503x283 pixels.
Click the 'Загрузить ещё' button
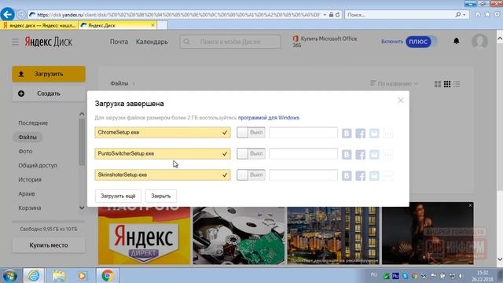tap(118, 196)
